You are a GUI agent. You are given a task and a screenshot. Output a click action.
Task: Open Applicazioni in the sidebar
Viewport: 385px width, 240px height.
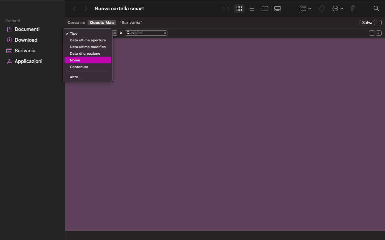point(28,61)
